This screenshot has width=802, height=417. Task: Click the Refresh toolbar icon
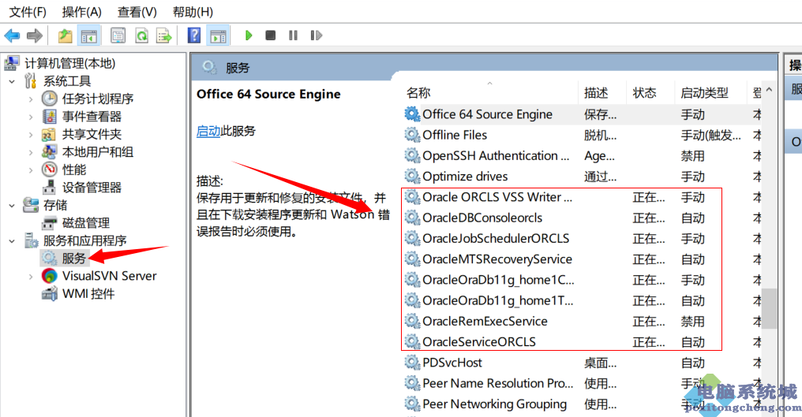coord(141,35)
